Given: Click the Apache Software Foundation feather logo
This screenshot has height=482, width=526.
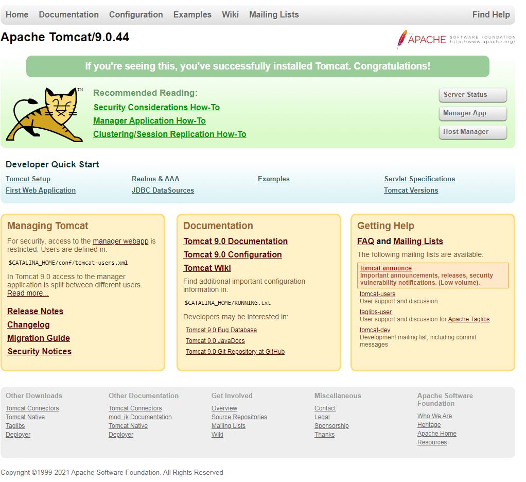Looking at the screenshot, I should tap(456, 40).
